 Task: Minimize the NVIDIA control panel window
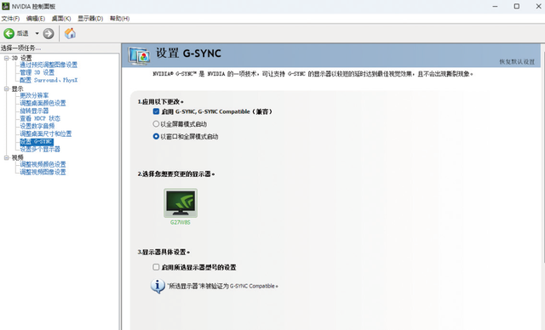click(495, 6)
